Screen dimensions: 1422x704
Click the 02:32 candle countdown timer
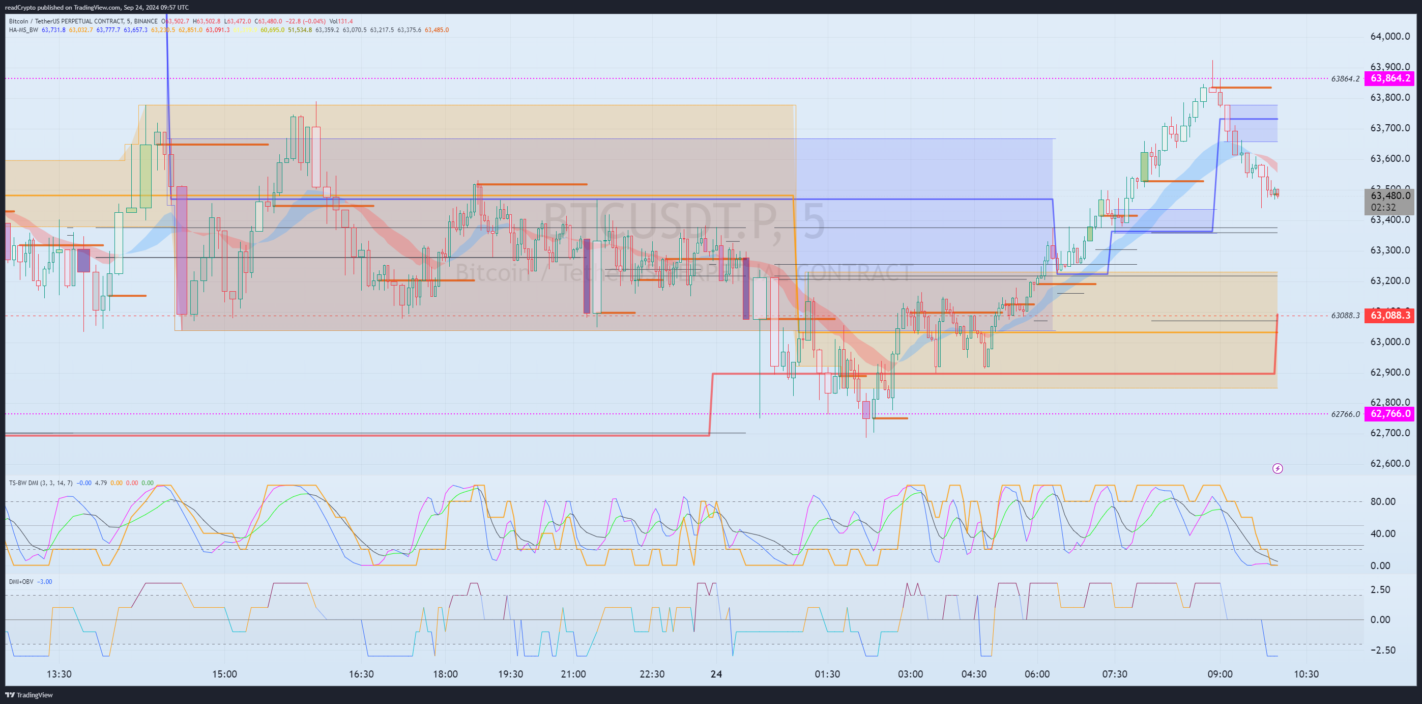click(1383, 208)
